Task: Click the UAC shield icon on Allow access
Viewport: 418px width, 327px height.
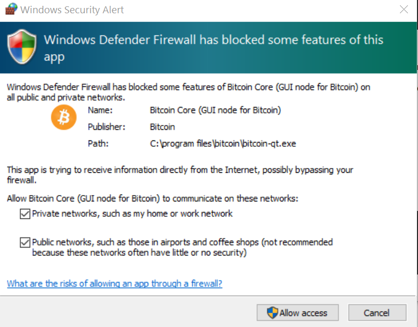Action: click(272, 312)
